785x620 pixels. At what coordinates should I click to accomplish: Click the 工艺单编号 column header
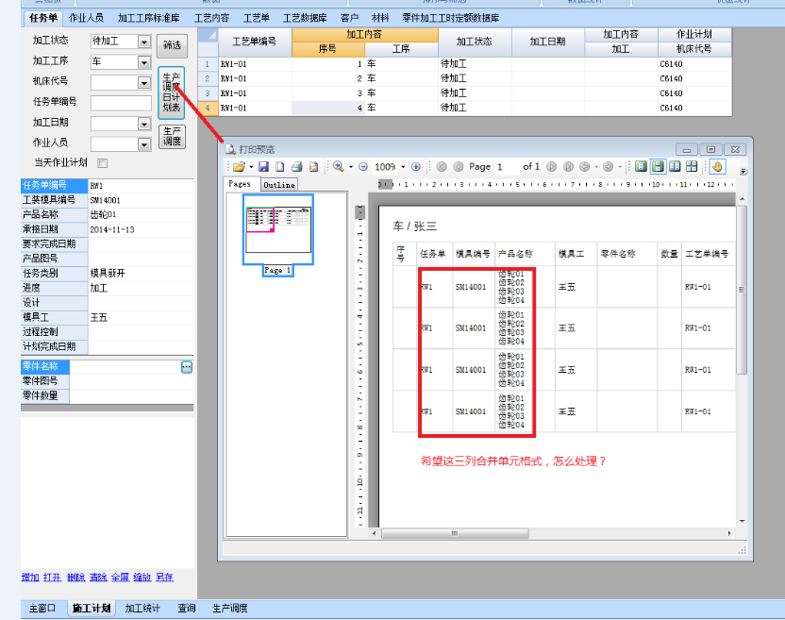pyautogui.click(x=255, y=42)
